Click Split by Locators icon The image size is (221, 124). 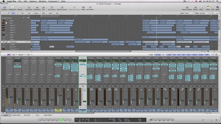point(62,8)
